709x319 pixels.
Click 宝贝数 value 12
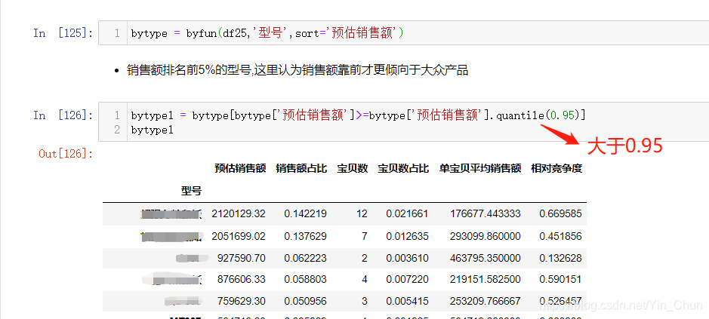click(362, 213)
